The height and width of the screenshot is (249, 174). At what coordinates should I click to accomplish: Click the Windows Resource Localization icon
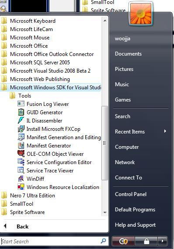coord(21,187)
